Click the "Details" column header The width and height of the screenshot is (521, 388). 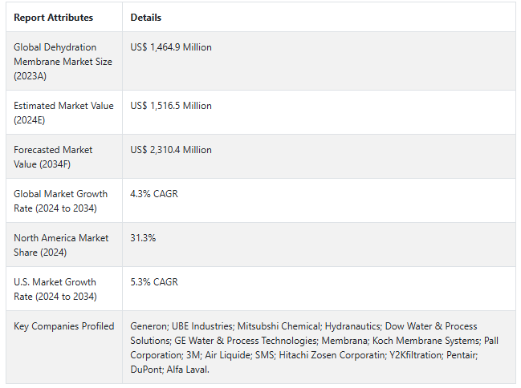coord(145,18)
